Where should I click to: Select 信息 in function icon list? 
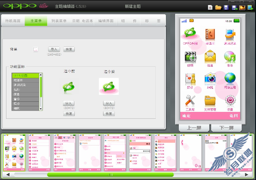point(25,94)
